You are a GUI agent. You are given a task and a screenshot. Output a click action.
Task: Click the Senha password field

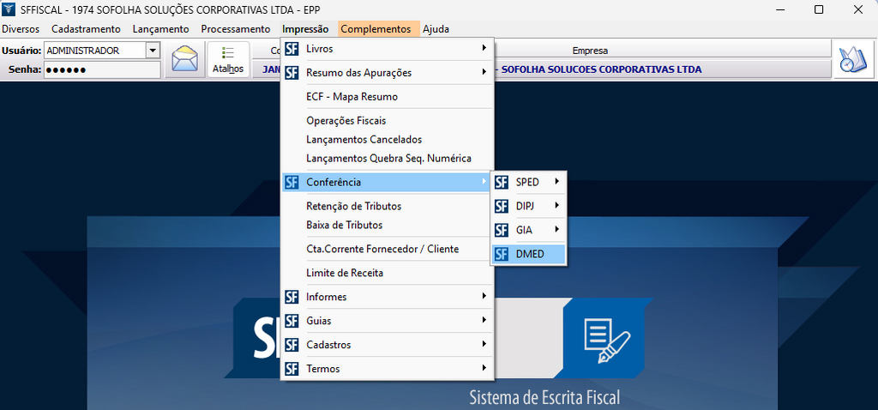(102, 69)
